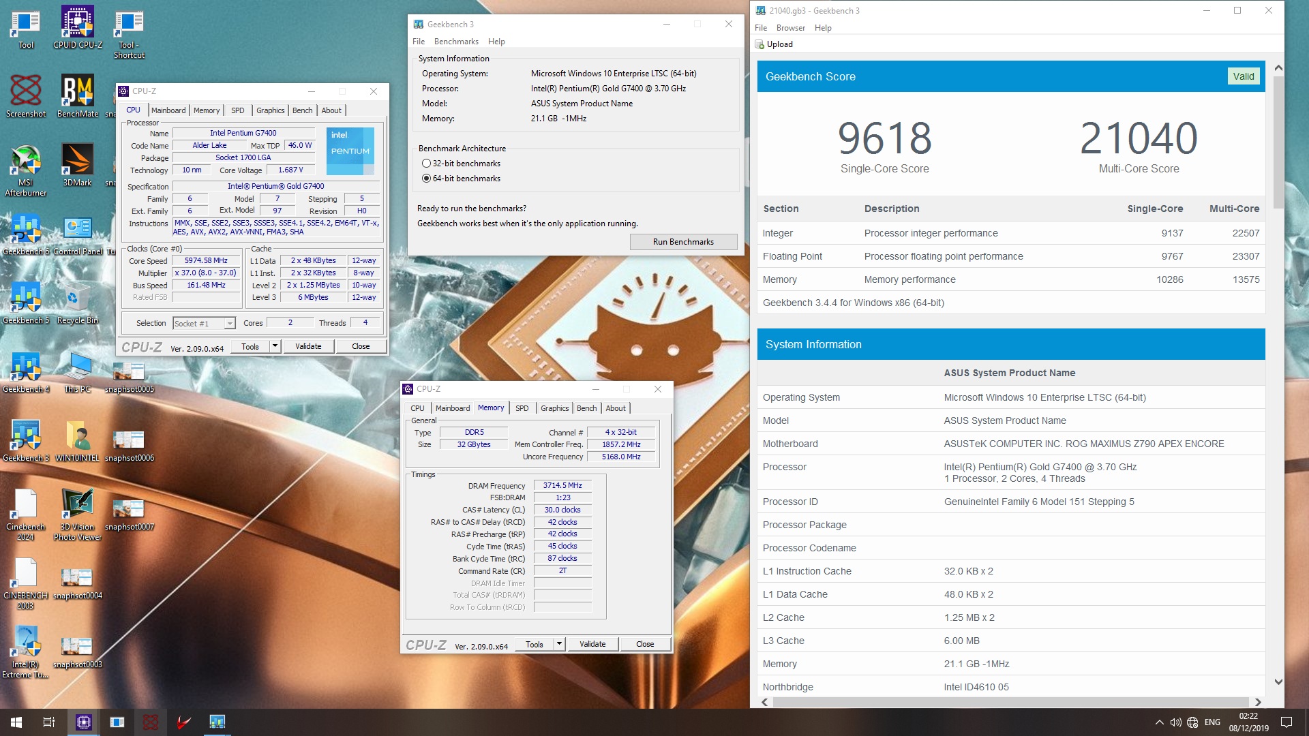
Task: Launch the Screenshot desktop shortcut
Action: coord(26,96)
